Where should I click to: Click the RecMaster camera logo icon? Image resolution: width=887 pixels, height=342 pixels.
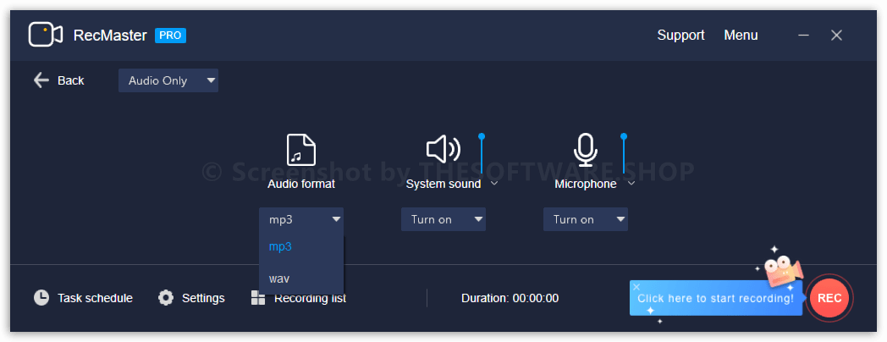pos(45,35)
